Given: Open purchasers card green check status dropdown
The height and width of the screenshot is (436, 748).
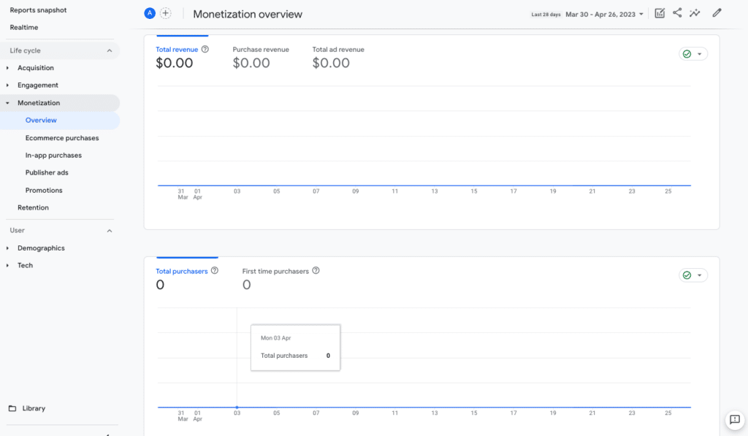Looking at the screenshot, I should [x=692, y=275].
